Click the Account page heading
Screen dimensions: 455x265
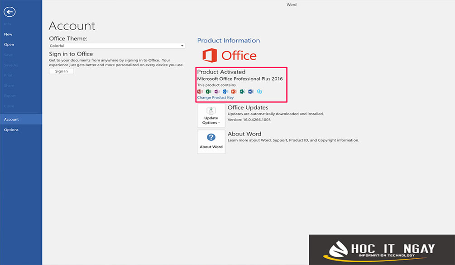coord(72,26)
